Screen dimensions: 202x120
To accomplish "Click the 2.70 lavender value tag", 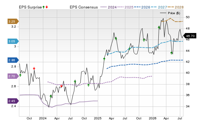I will (x=13, y=76).
